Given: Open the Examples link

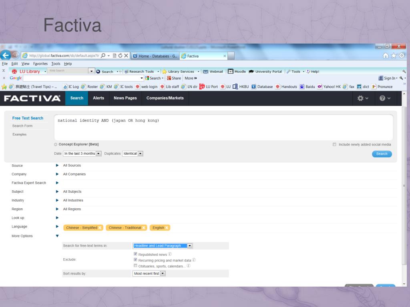Looking at the screenshot, I should (19, 134).
